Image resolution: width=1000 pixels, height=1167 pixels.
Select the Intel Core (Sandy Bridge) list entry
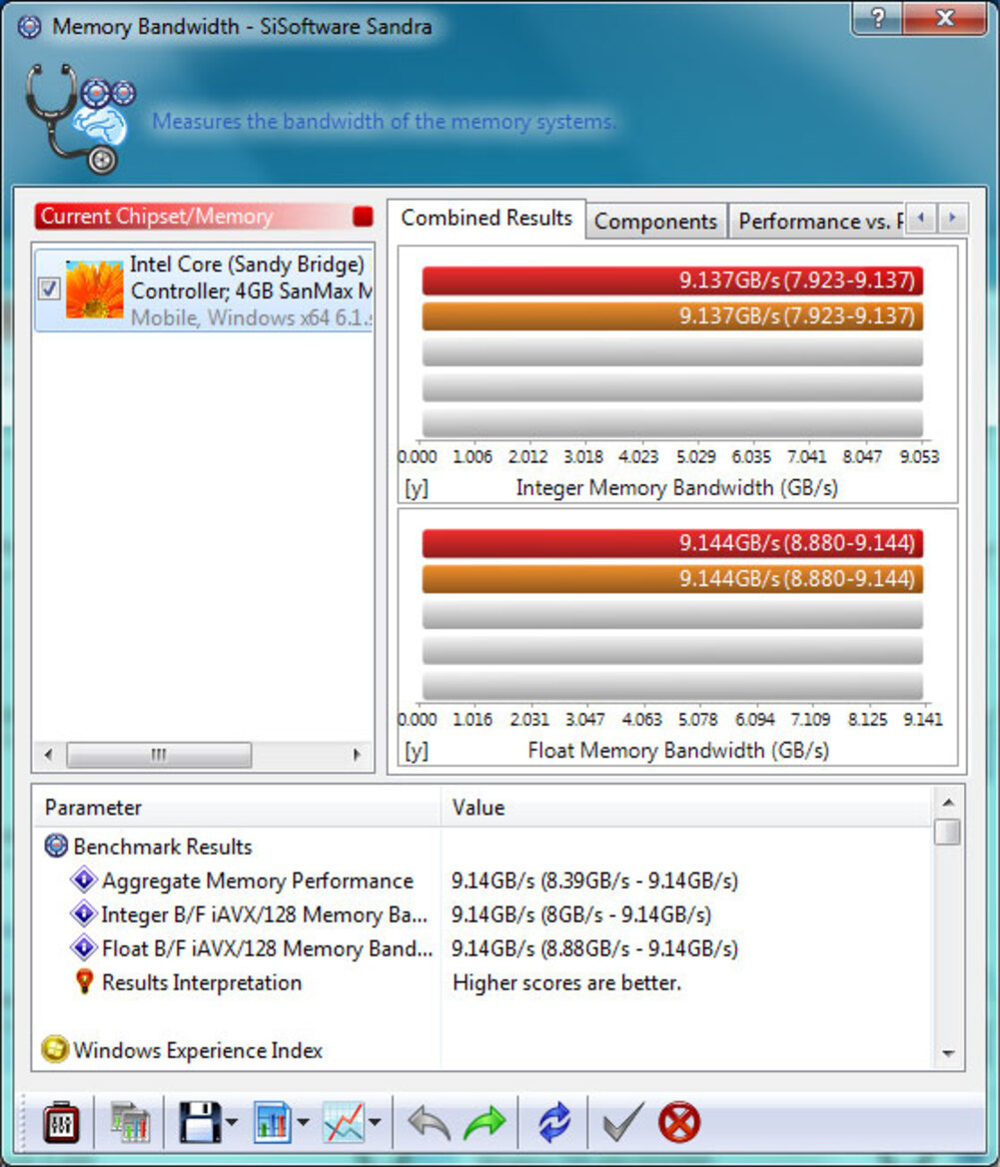[204, 291]
